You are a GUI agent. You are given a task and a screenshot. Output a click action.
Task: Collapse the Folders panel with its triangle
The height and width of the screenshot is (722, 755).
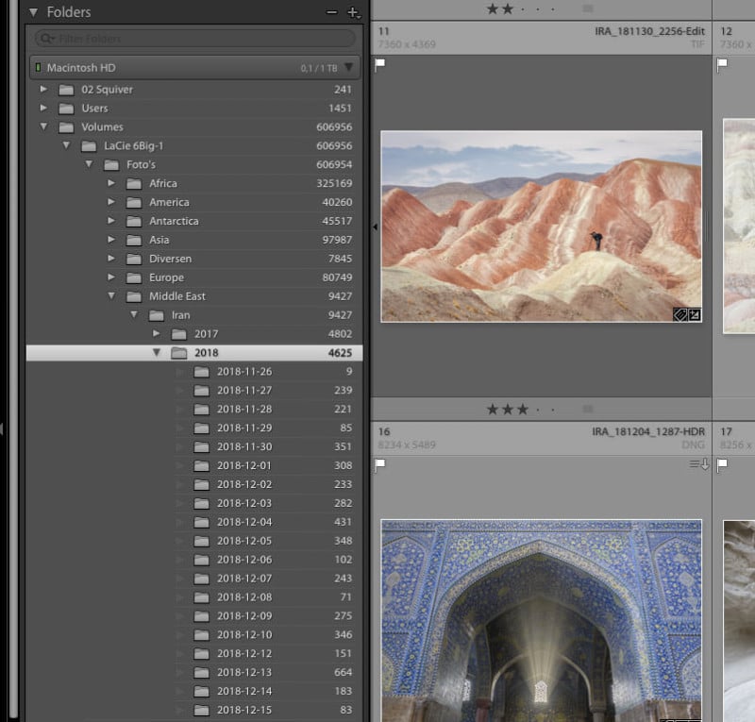[33, 12]
